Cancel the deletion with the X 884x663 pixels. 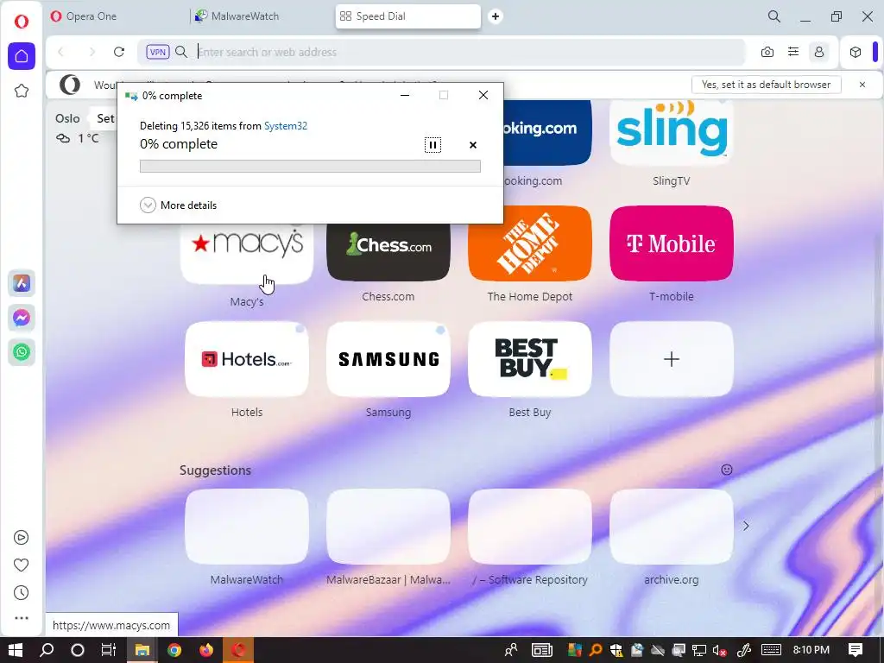click(x=473, y=145)
